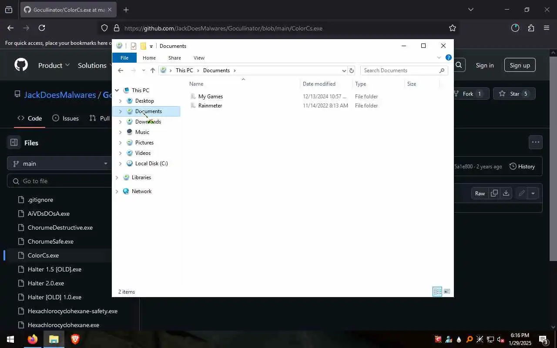Select Pictures in the navigation pane
The height and width of the screenshot is (348, 557).
pos(144,143)
